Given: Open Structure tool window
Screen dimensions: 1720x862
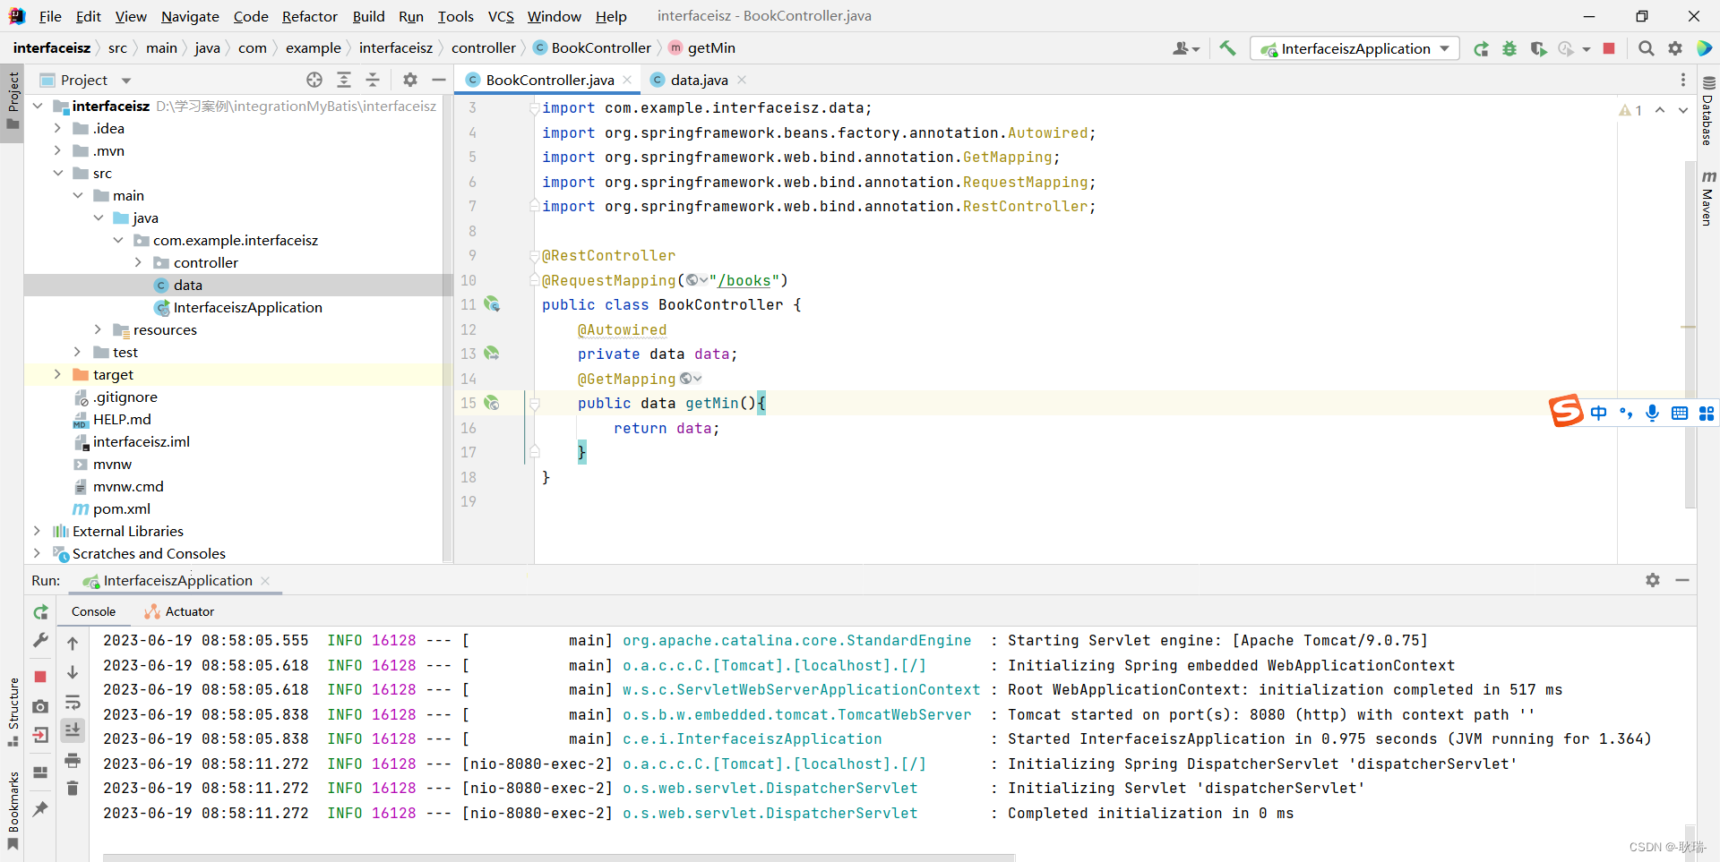Looking at the screenshot, I should pos(13,712).
